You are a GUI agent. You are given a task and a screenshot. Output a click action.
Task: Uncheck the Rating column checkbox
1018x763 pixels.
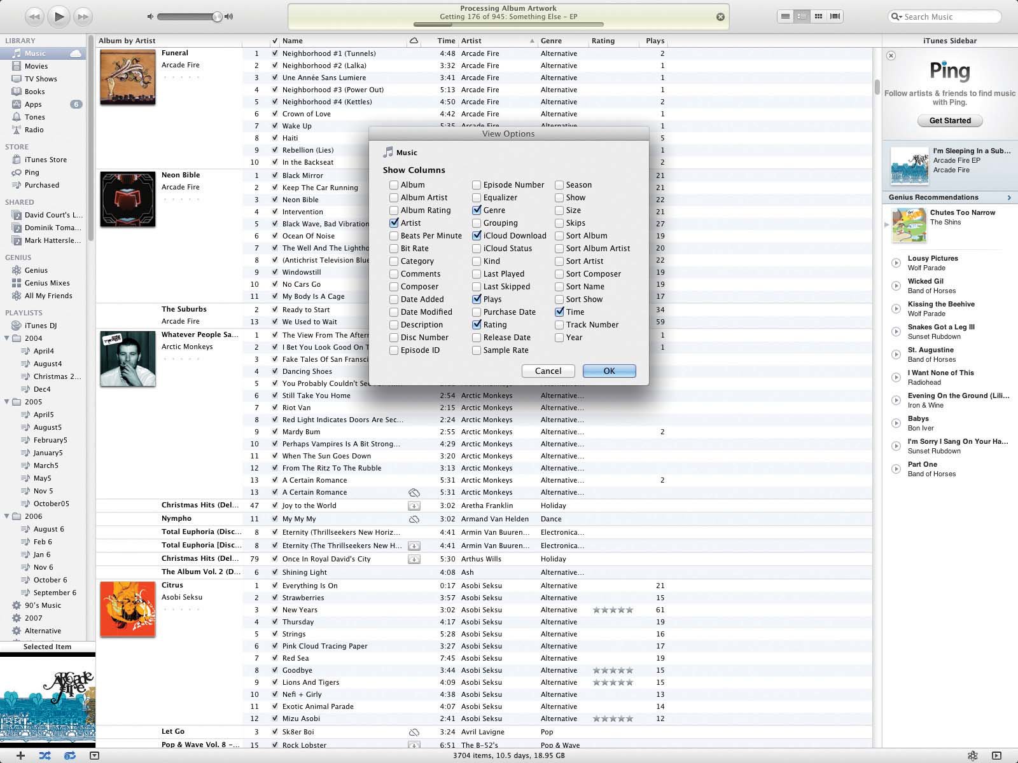477,325
